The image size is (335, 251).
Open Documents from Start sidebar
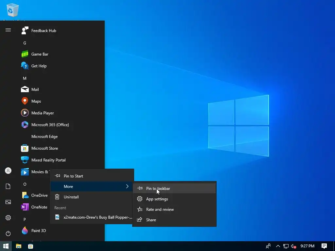(x=8, y=186)
